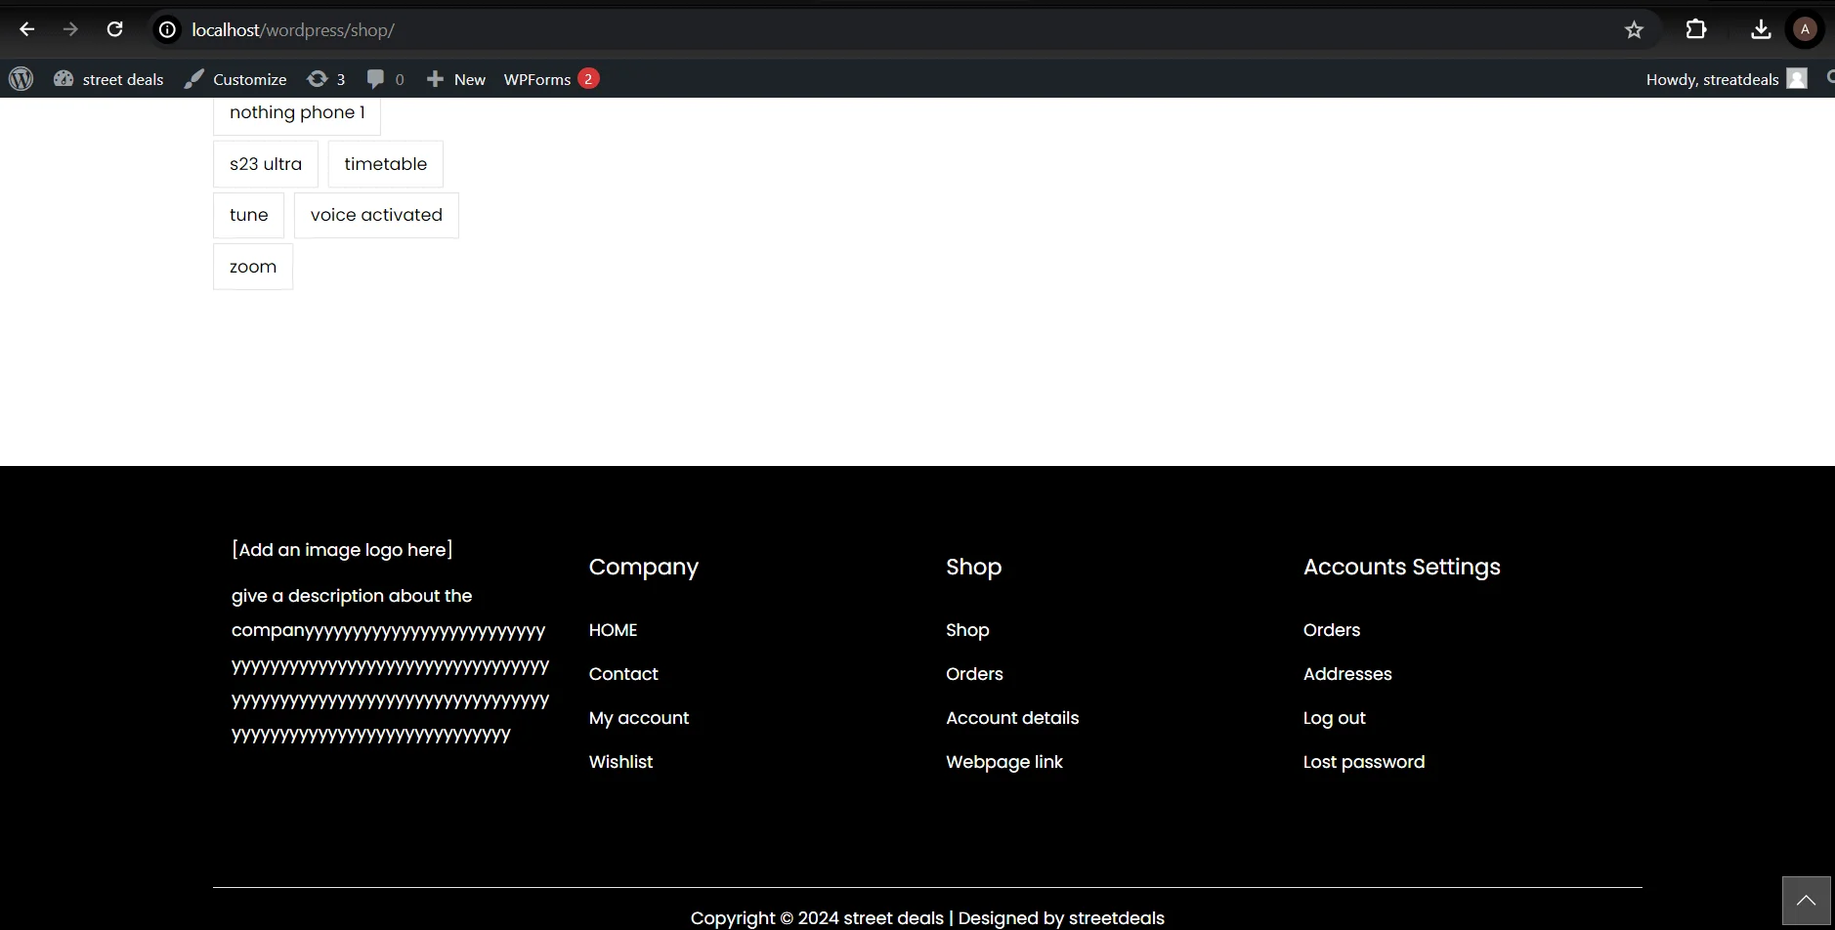Select the voice activated tag

pos(376,215)
